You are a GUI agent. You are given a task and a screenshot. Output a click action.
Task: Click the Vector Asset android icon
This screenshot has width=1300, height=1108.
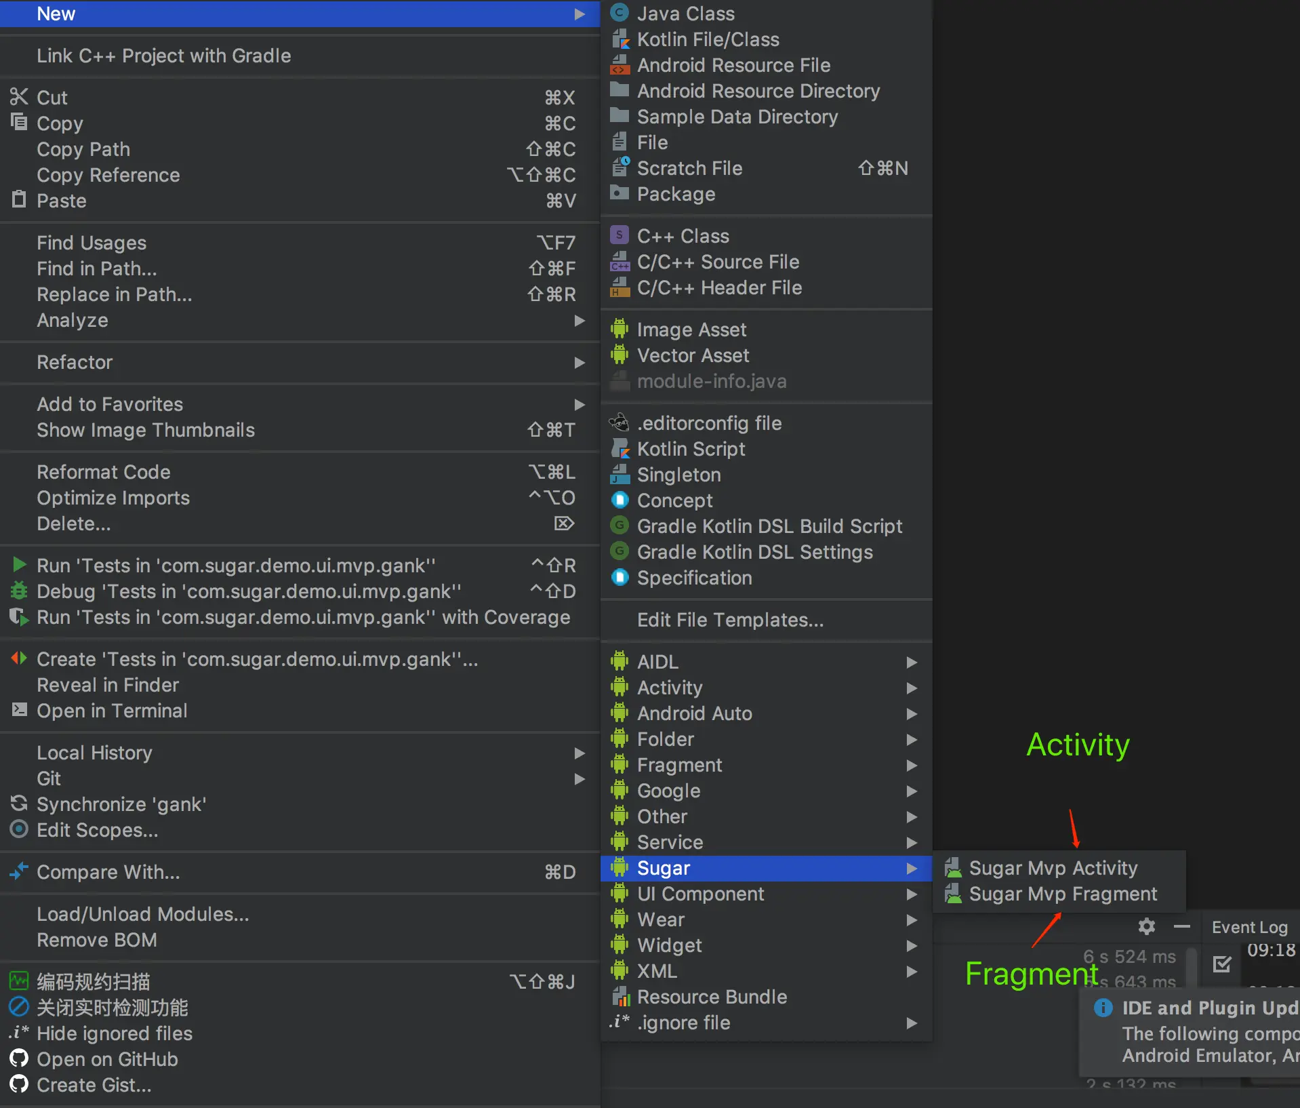[619, 355]
